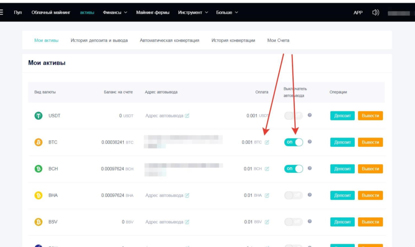
Task: Go to Облачный майнинг
Action: tap(51, 13)
